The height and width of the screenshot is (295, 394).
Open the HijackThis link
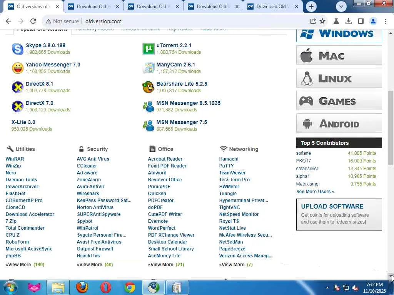click(88, 256)
